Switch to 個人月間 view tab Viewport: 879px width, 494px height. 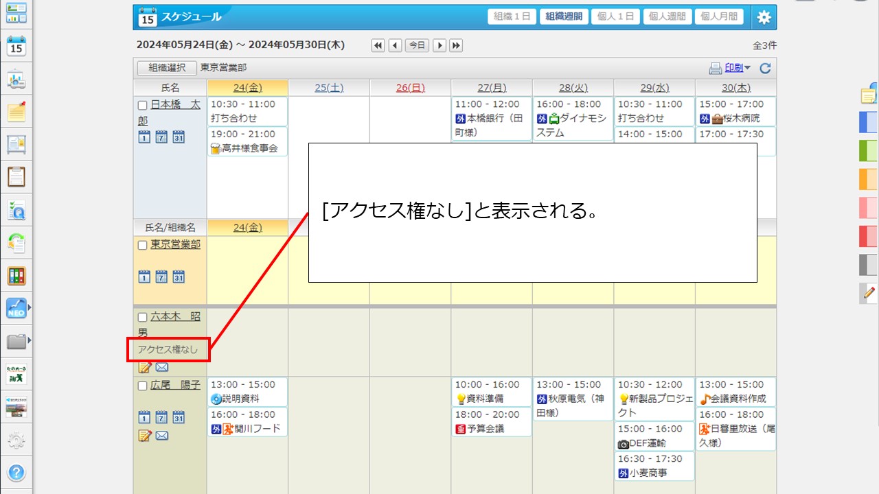pos(718,17)
